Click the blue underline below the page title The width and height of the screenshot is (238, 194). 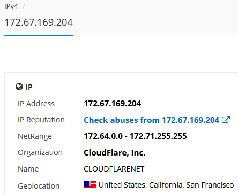click(x=39, y=35)
